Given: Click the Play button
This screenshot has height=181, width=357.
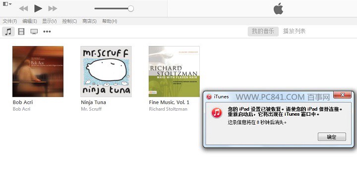Looking at the screenshot, I should tap(38, 8).
